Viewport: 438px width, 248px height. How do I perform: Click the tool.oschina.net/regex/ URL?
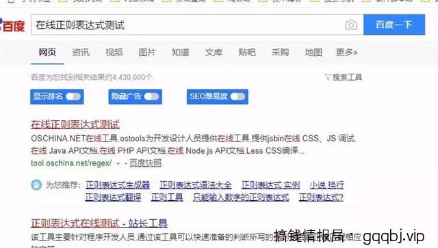click(x=71, y=163)
